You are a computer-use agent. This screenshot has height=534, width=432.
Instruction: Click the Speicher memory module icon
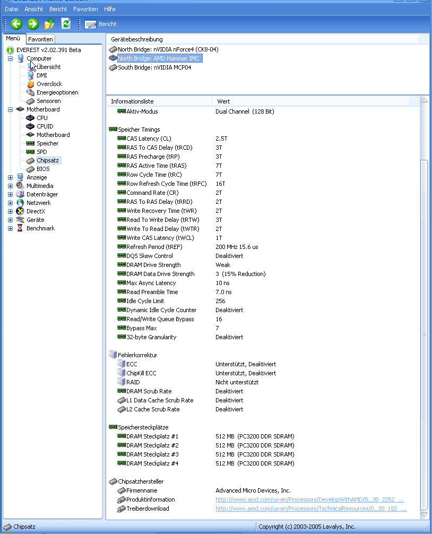[31, 143]
